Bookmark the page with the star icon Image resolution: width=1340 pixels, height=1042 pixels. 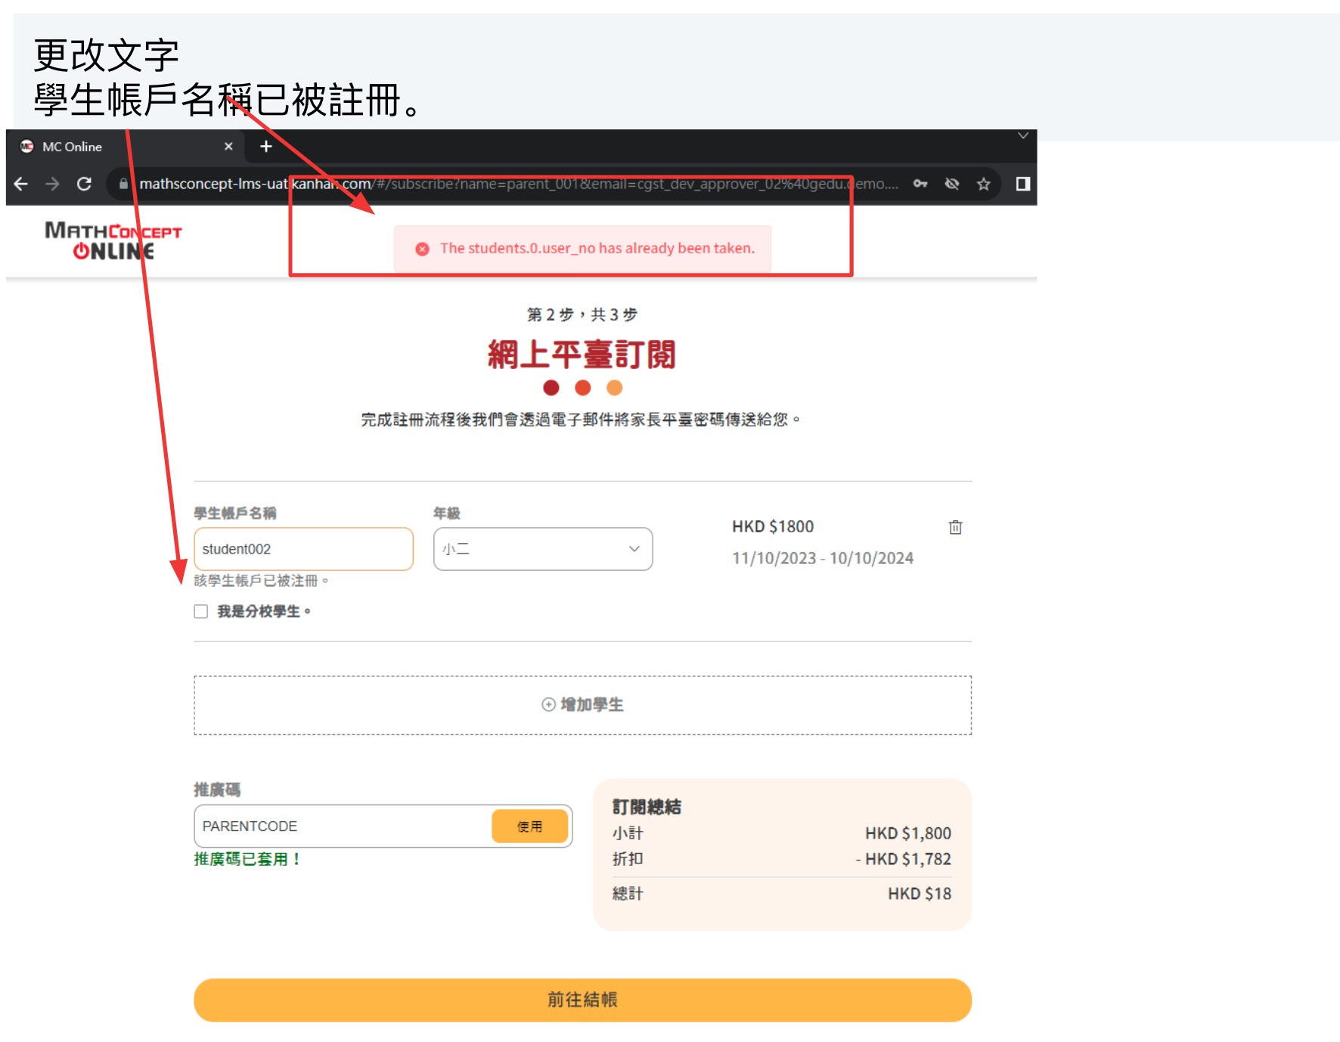(x=983, y=184)
